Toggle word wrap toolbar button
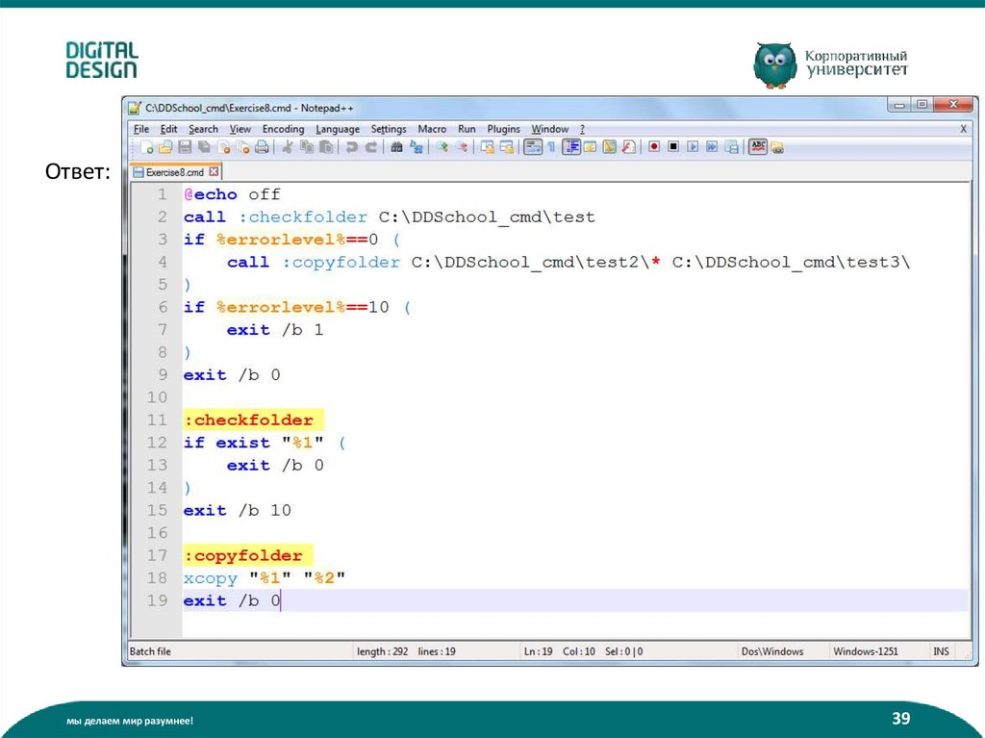The width and height of the screenshot is (985, 738). click(x=532, y=147)
